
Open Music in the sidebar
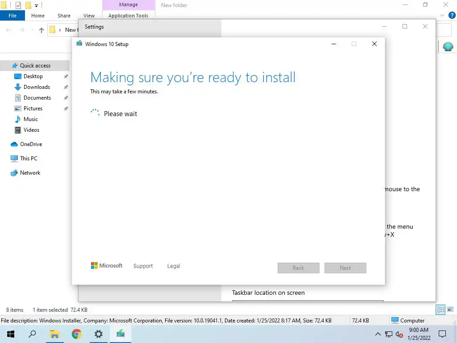coord(31,119)
